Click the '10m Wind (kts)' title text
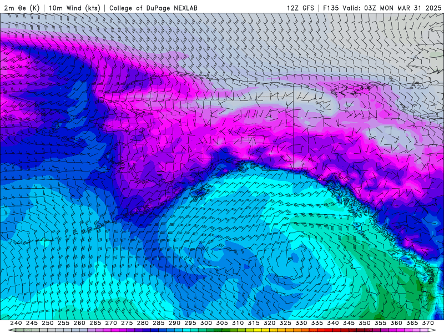This screenshot has height=333, width=444. [x=74, y=8]
